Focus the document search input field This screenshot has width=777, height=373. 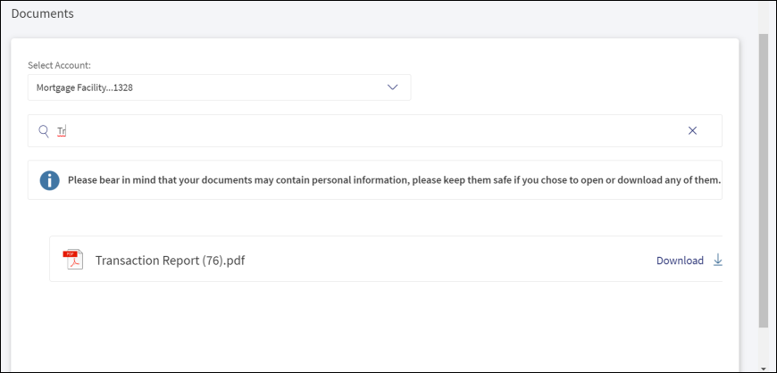pos(374,131)
